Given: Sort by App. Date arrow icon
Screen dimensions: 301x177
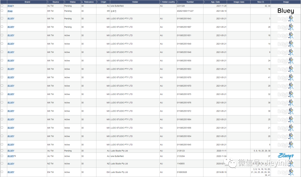Looking at the screenshot, I should [204, 2].
